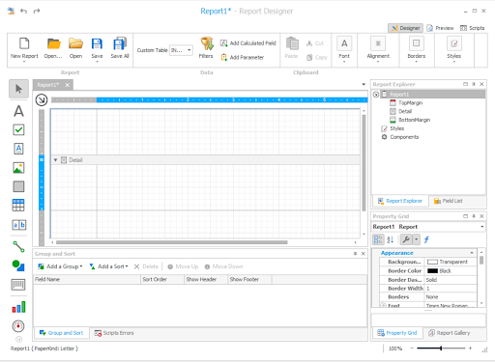
Task: Click the Background Color Transparent swatch
Action: [x=432, y=262]
